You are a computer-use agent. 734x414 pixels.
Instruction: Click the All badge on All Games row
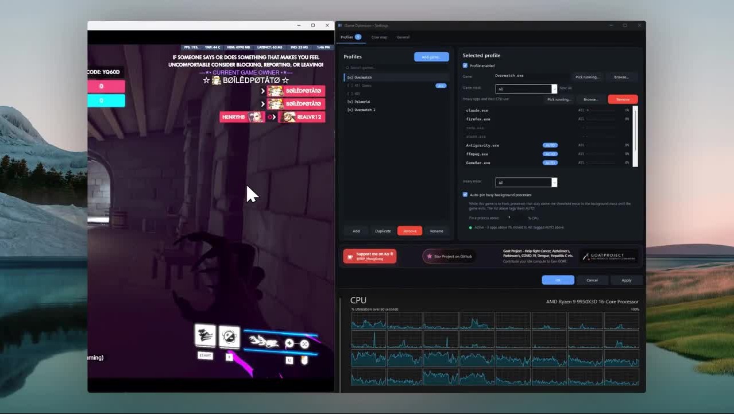[441, 86]
